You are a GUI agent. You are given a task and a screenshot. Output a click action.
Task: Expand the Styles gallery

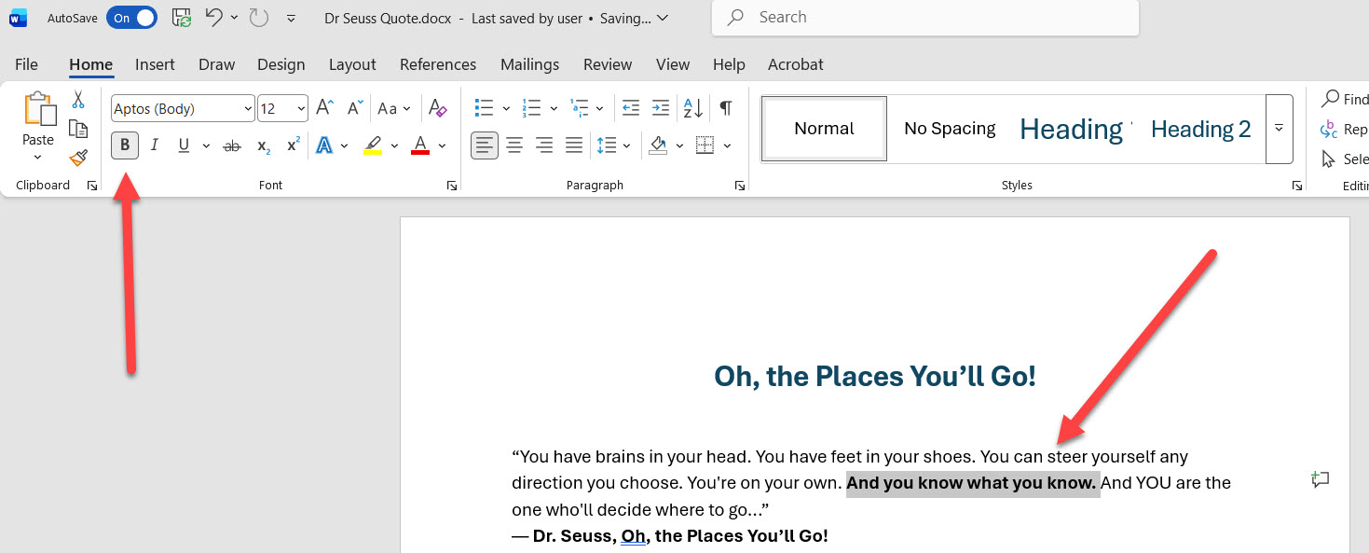pyautogui.click(x=1280, y=129)
